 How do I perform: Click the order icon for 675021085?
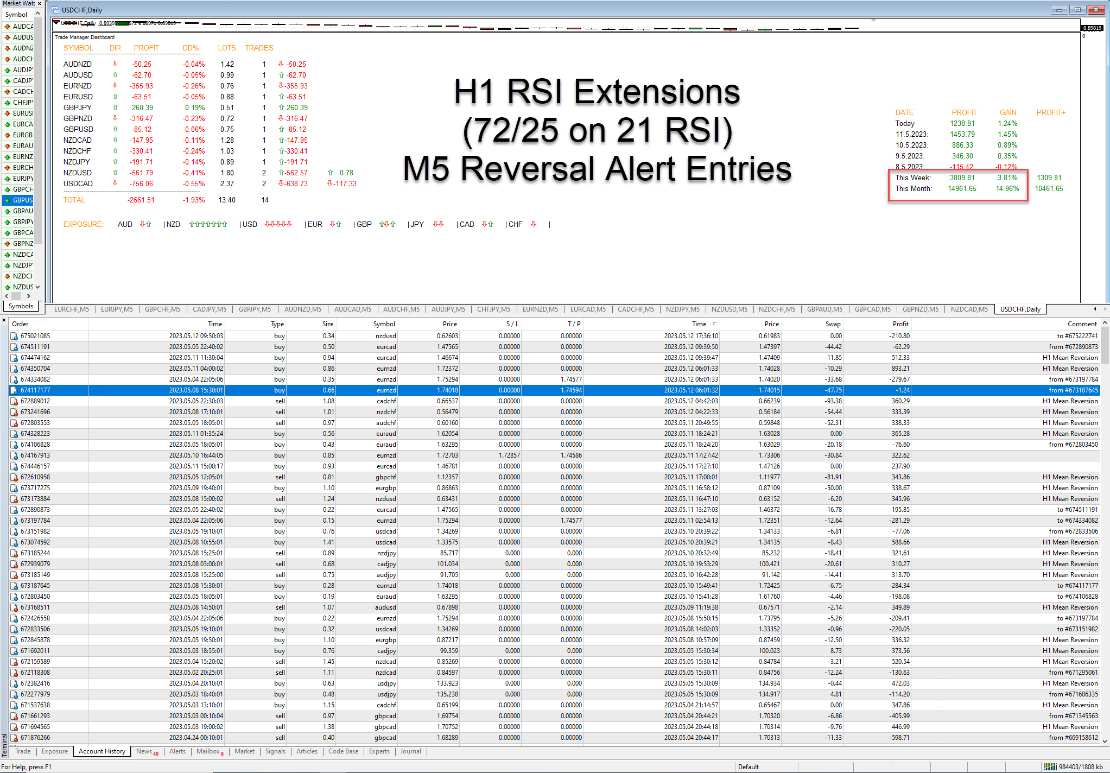(x=14, y=336)
